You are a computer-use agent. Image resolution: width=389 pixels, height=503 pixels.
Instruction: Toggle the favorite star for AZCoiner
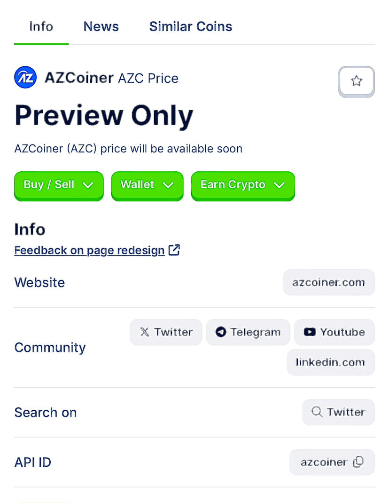pyautogui.click(x=357, y=81)
